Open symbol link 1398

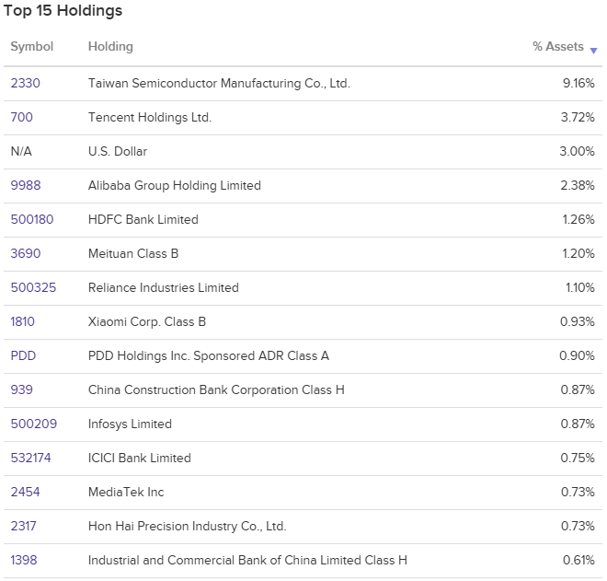[x=24, y=561]
